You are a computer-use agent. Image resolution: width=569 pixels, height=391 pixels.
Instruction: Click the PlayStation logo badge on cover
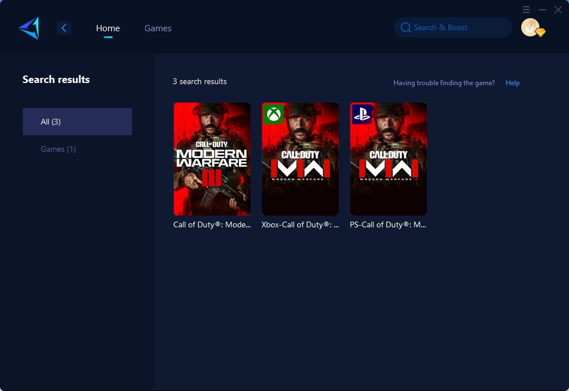point(362,114)
